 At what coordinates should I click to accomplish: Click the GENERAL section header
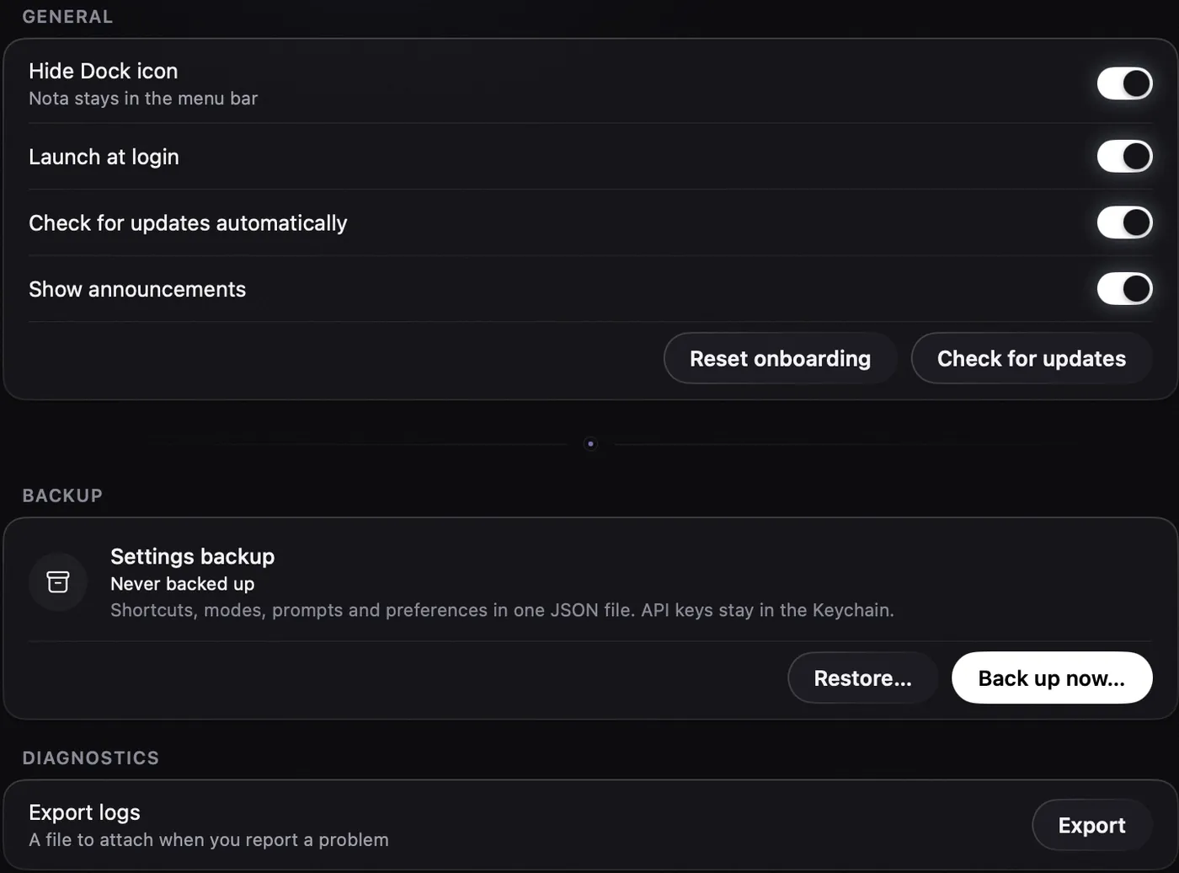click(67, 17)
